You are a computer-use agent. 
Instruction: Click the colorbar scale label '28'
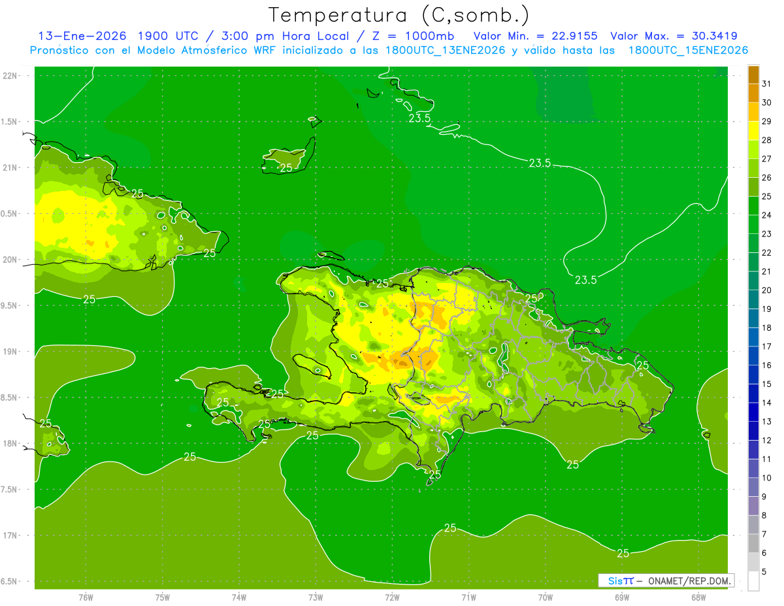[766, 140]
